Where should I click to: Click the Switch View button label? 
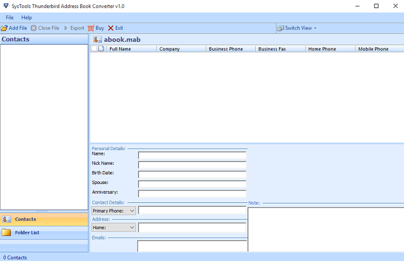(x=298, y=28)
